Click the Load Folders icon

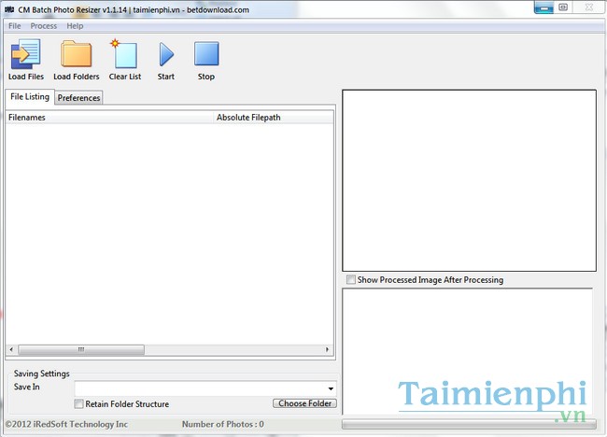(x=76, y=54)
